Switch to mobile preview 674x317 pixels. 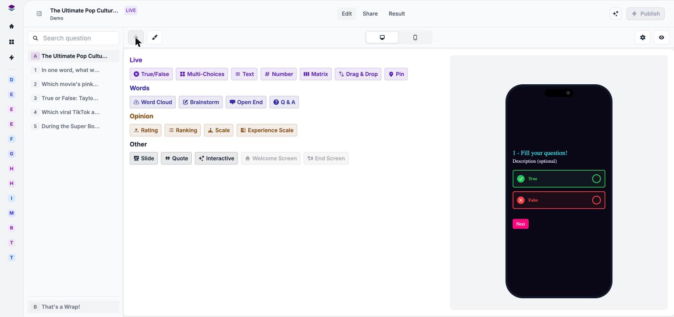[415, 37]
